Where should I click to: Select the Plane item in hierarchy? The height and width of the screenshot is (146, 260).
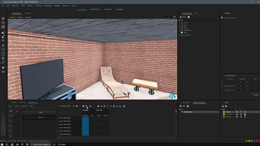[185, 32]
